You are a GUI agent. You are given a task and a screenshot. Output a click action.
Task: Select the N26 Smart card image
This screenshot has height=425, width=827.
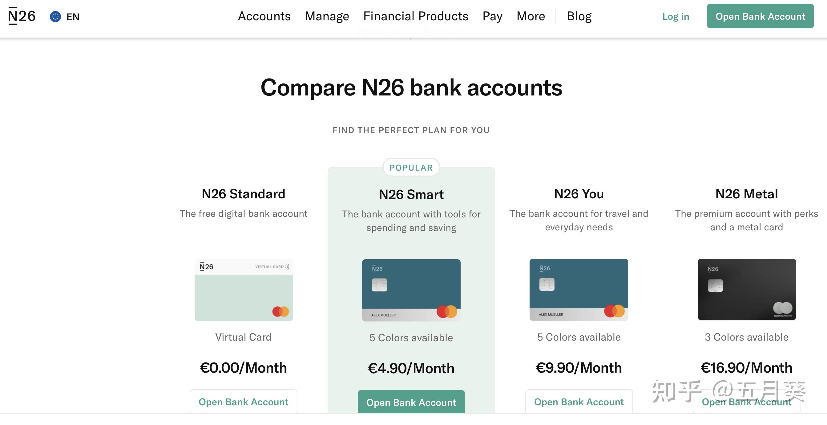click(411, 290)
